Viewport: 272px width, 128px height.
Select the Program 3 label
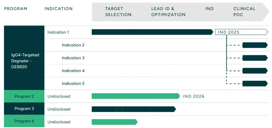pos(24,109)
